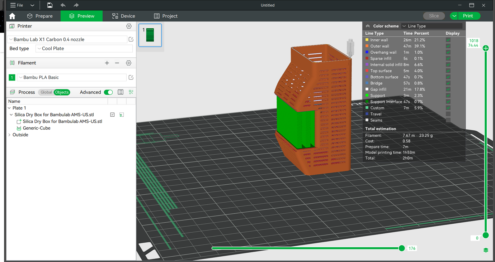
Task: Click the layers icon below the vertical slider
Action: [x=486, y=250]
